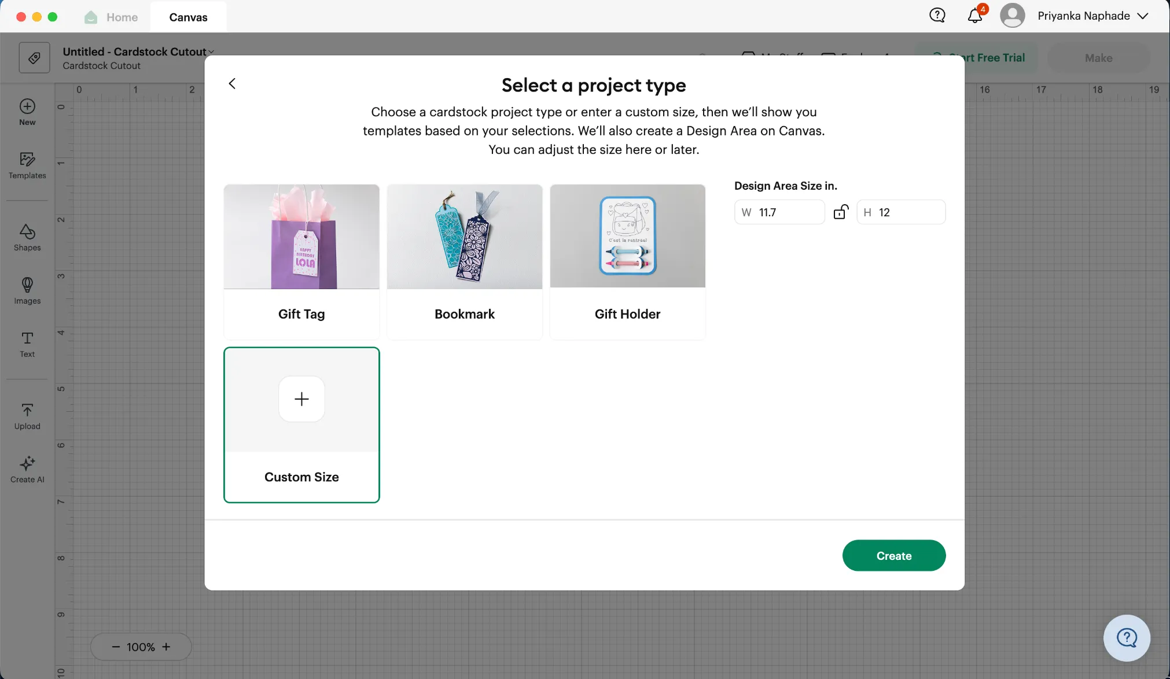Viewport: 1170px width, 679px height.
Task: Open the New project tool in sidebar
Action: [x=27, y=112]
